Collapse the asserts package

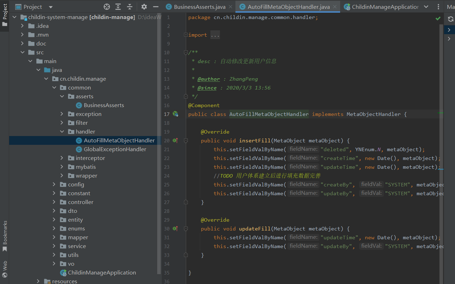coord(62,97)
